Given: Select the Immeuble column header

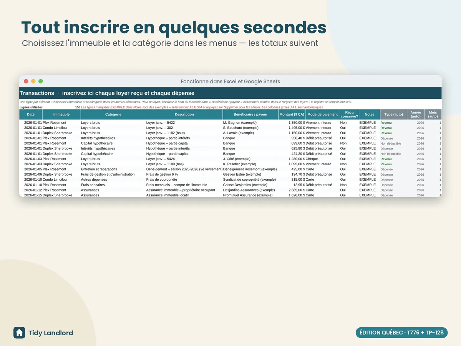Looking at the screenshot, I should tap(61, 115).
